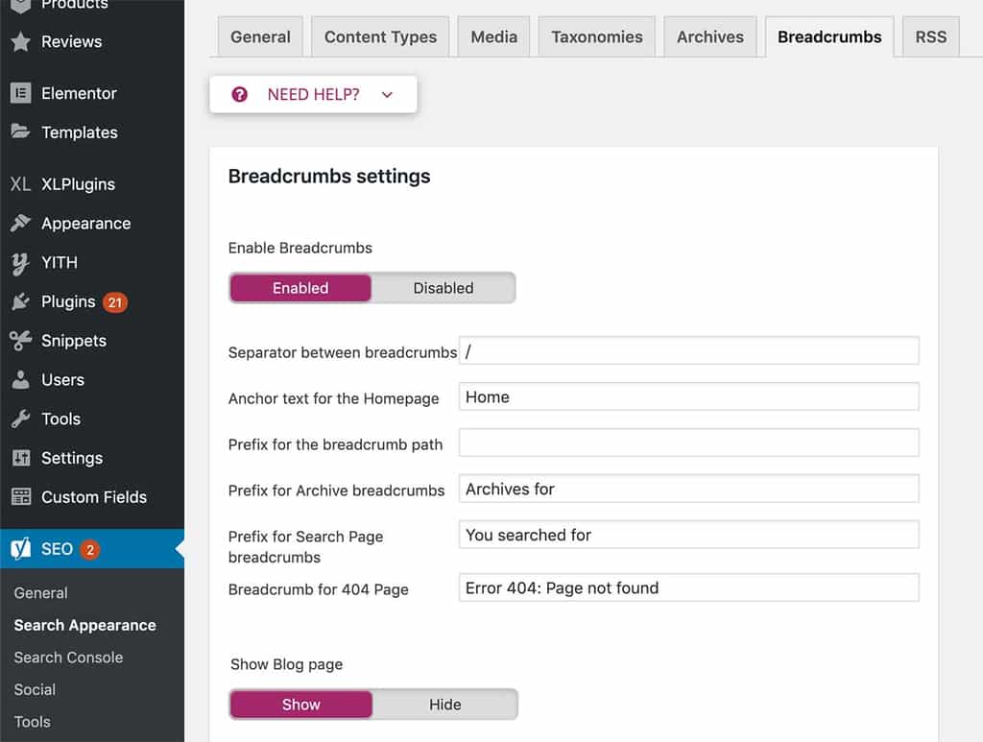Click the Show Blog page label
983x742 pixels.
286,664
